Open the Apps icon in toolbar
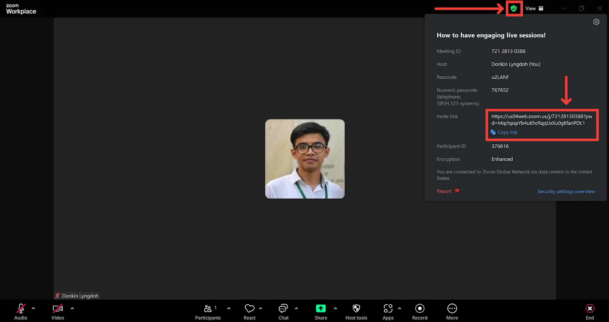This screenshot has width=609, height=322. [388, 312]
